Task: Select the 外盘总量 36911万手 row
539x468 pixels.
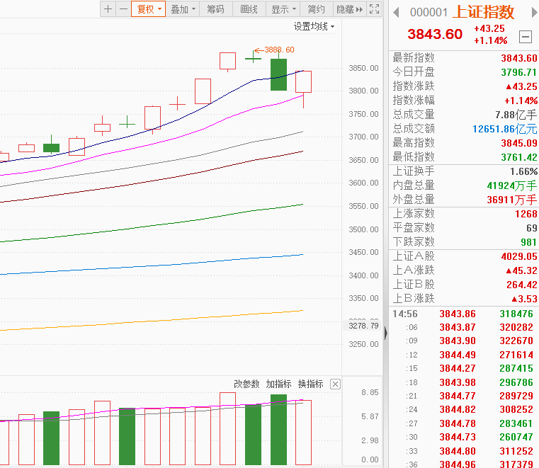Action: [x=465, y=200]
